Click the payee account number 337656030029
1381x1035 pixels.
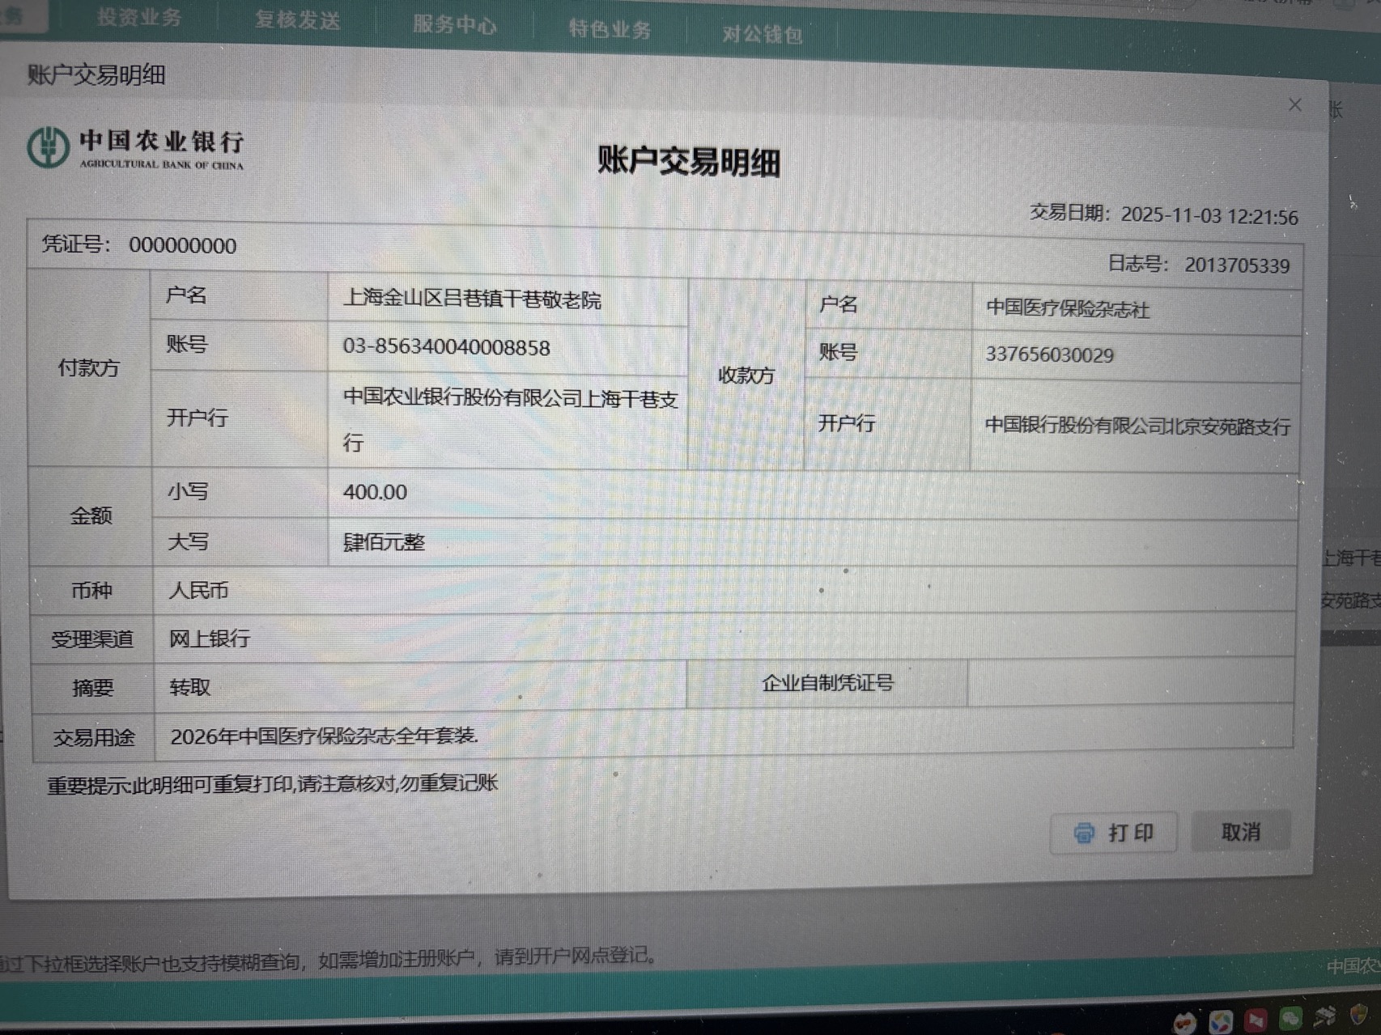pos(1049,354)
